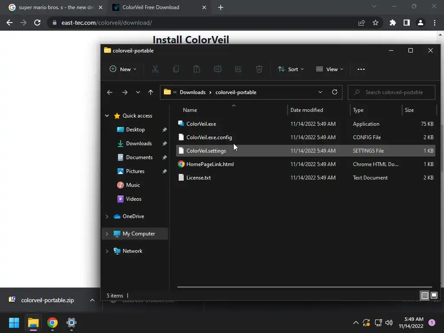Open the View dropdown
The image size is (444, 333).
click(x=330, y=69)
